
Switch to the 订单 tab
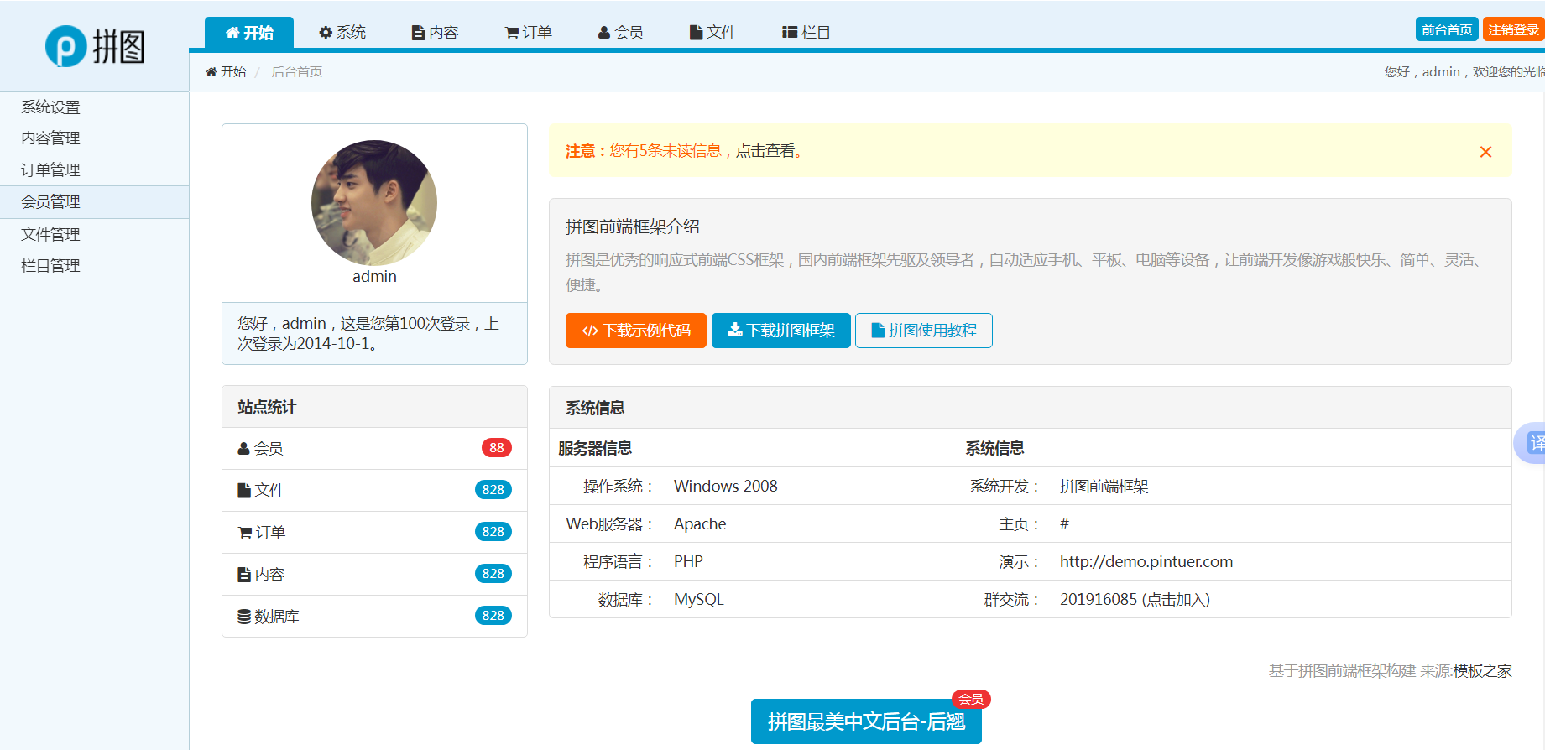[x=528, y=33]
